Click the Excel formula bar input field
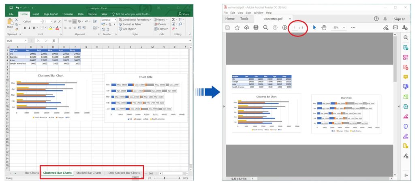The width and height of the screenshot is (415, 185). point(122,40)
